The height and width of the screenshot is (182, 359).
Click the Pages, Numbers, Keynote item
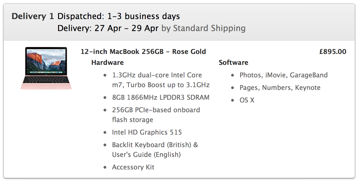tap(280, 87)
